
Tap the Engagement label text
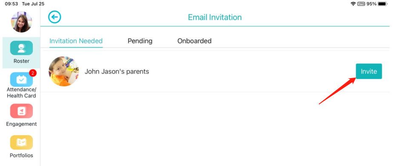21,124
